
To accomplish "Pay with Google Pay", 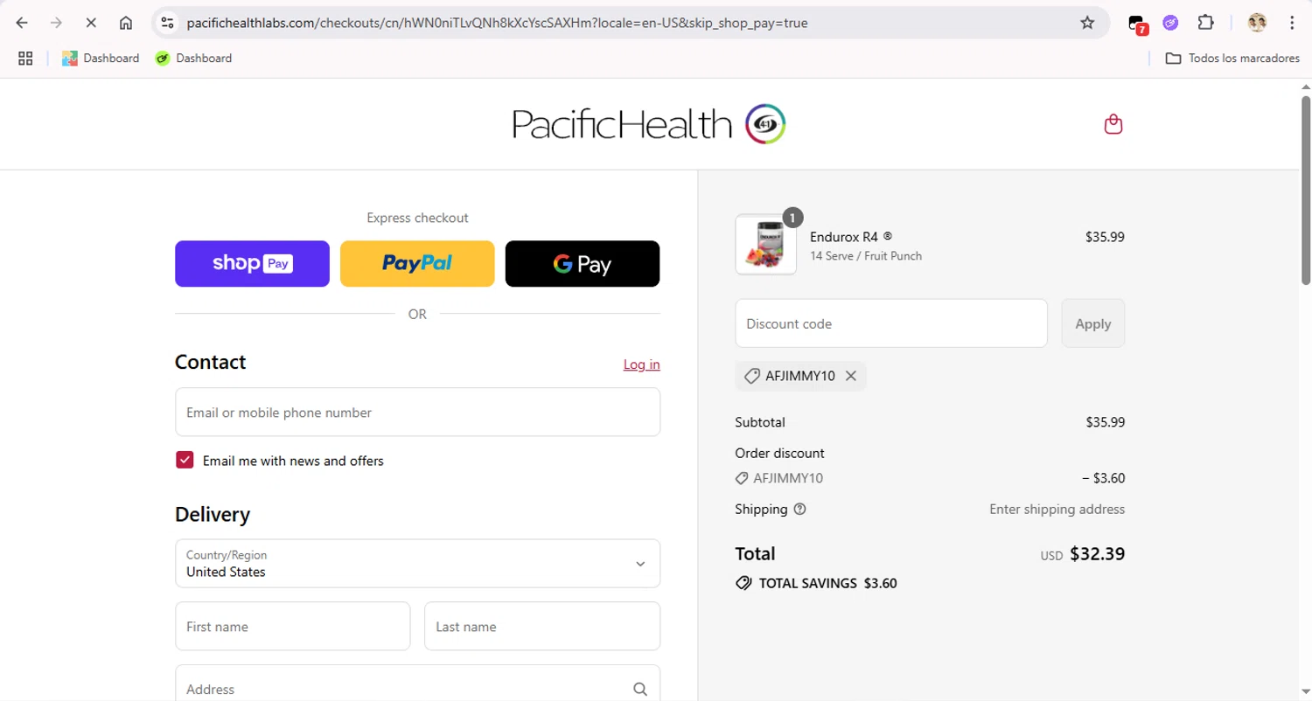I will [583, 264].
